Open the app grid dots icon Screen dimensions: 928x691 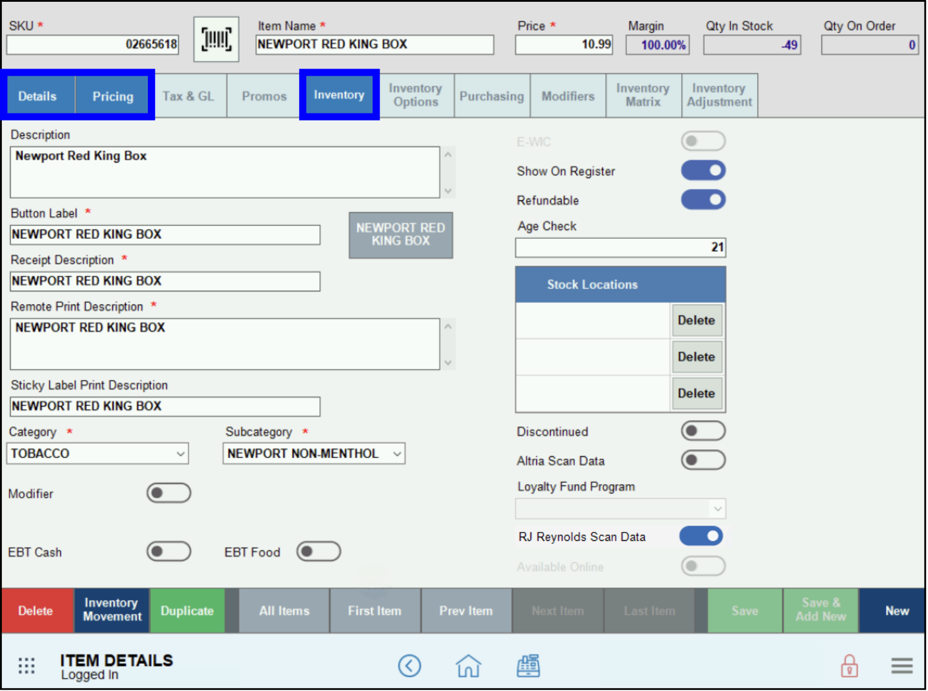[x=27, y=666]
